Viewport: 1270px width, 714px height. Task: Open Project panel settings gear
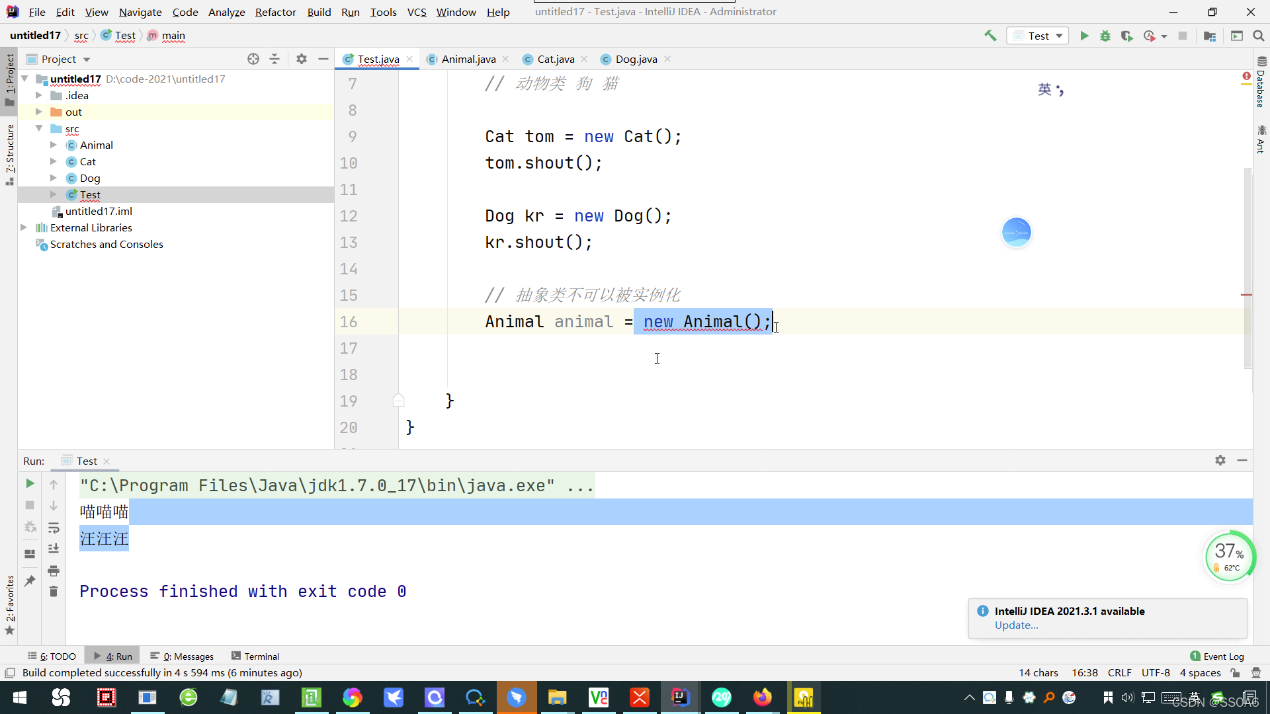click(x=302, y=59)
